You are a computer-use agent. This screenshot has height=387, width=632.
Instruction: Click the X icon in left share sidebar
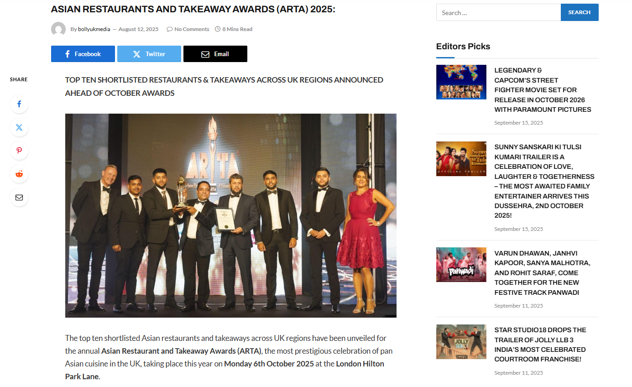pyautogui.click(x=19, y=127)
